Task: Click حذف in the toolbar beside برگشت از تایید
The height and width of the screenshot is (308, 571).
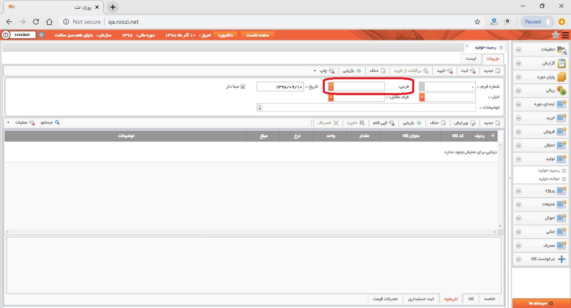Action: click(377, 71)
